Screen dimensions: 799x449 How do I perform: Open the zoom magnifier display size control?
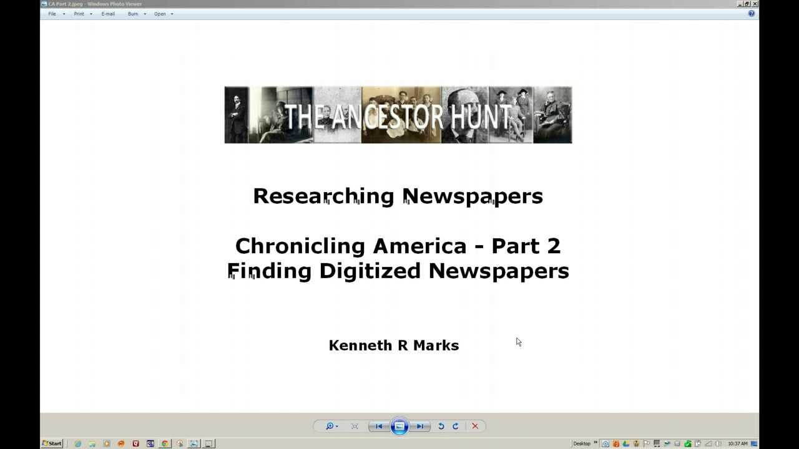(x=331, y=426)
